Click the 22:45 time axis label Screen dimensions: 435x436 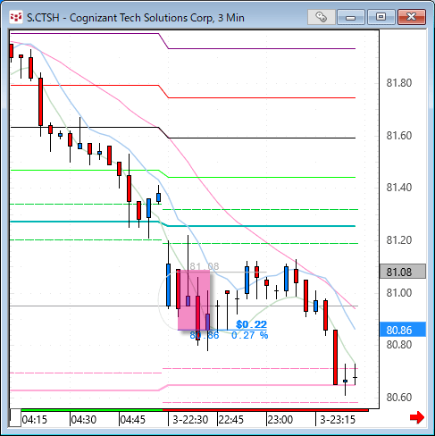coord(231,420)
